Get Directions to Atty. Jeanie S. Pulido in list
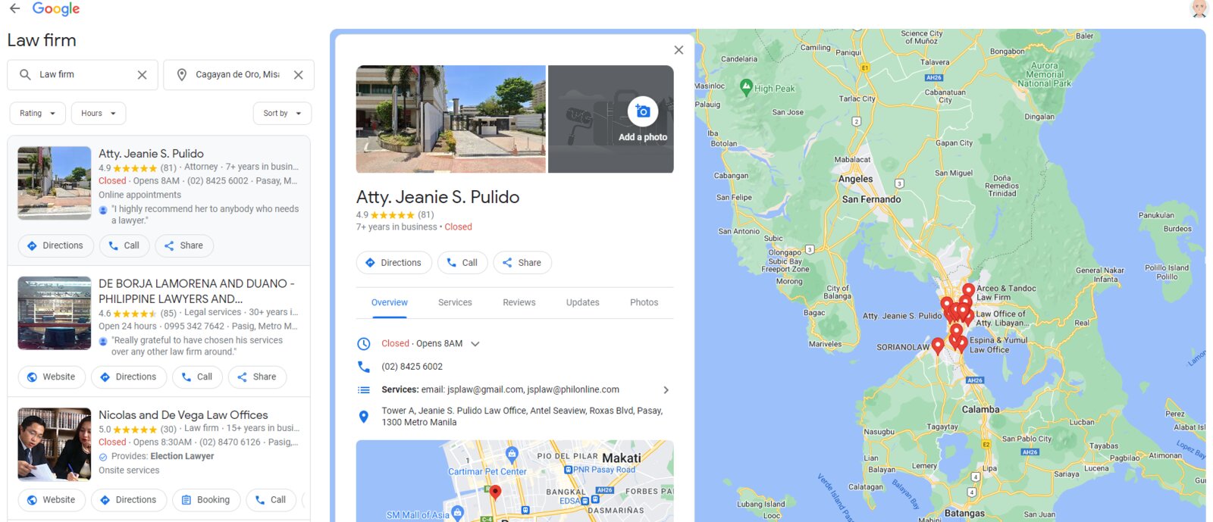 (55, 245)
